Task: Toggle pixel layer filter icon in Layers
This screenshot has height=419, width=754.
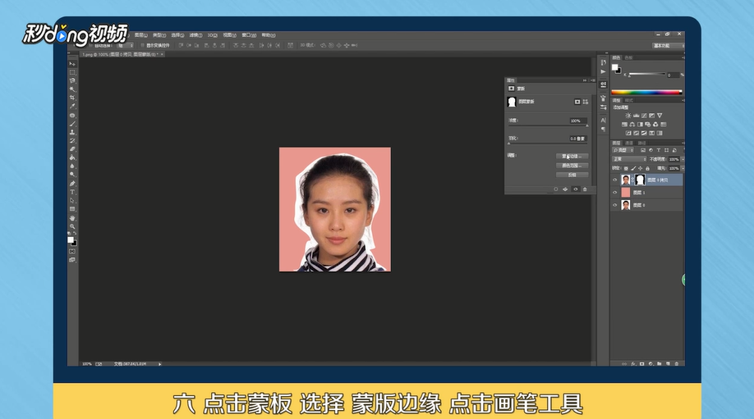Action: [x=643, y=150]
